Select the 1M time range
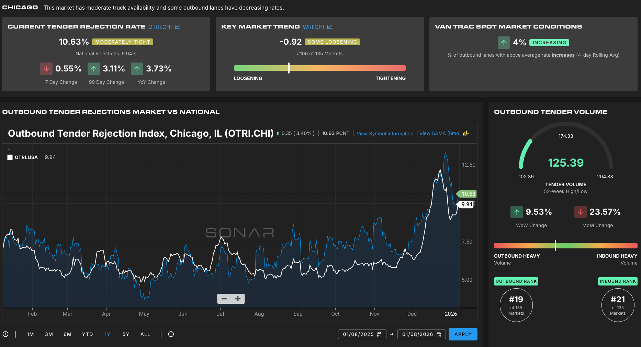Image resolution: width=641 pixels, height=347 pixels. coord(30,334)
